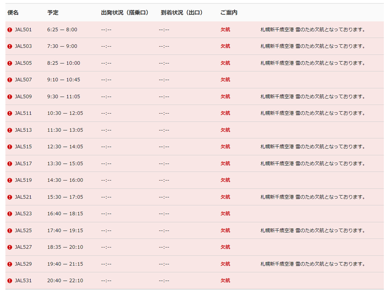Viewport: 388px width, 294px height.
Task: Select flight number JAL509
Action: click(23, 96)
